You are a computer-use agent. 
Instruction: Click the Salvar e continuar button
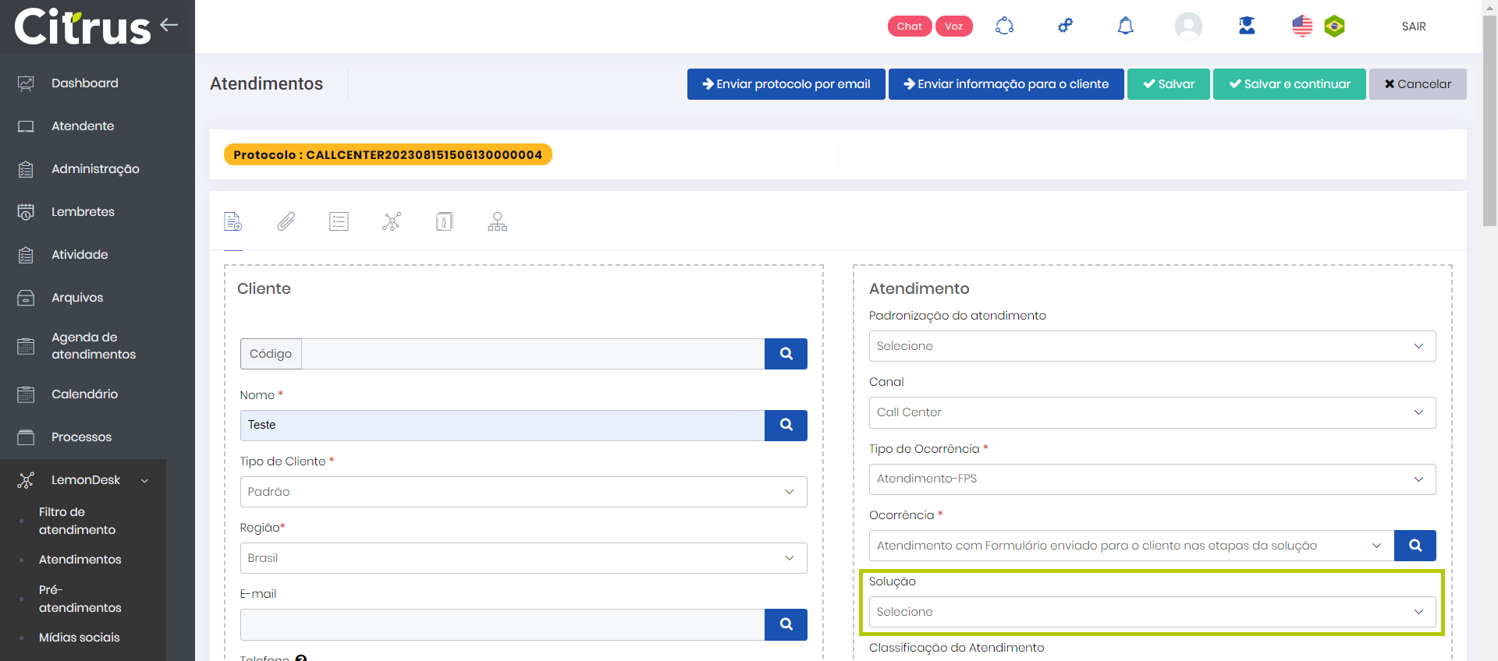(x=1289, y=84)
